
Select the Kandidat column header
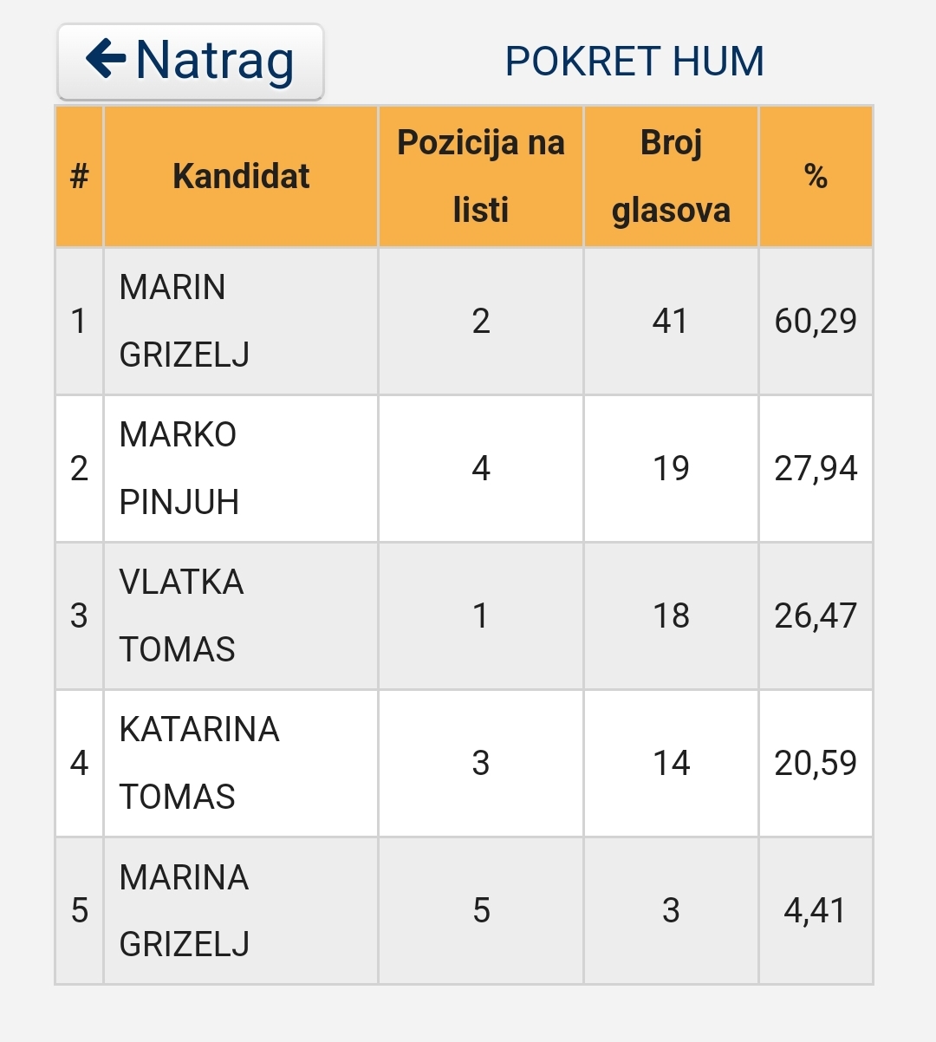[241, 177]
